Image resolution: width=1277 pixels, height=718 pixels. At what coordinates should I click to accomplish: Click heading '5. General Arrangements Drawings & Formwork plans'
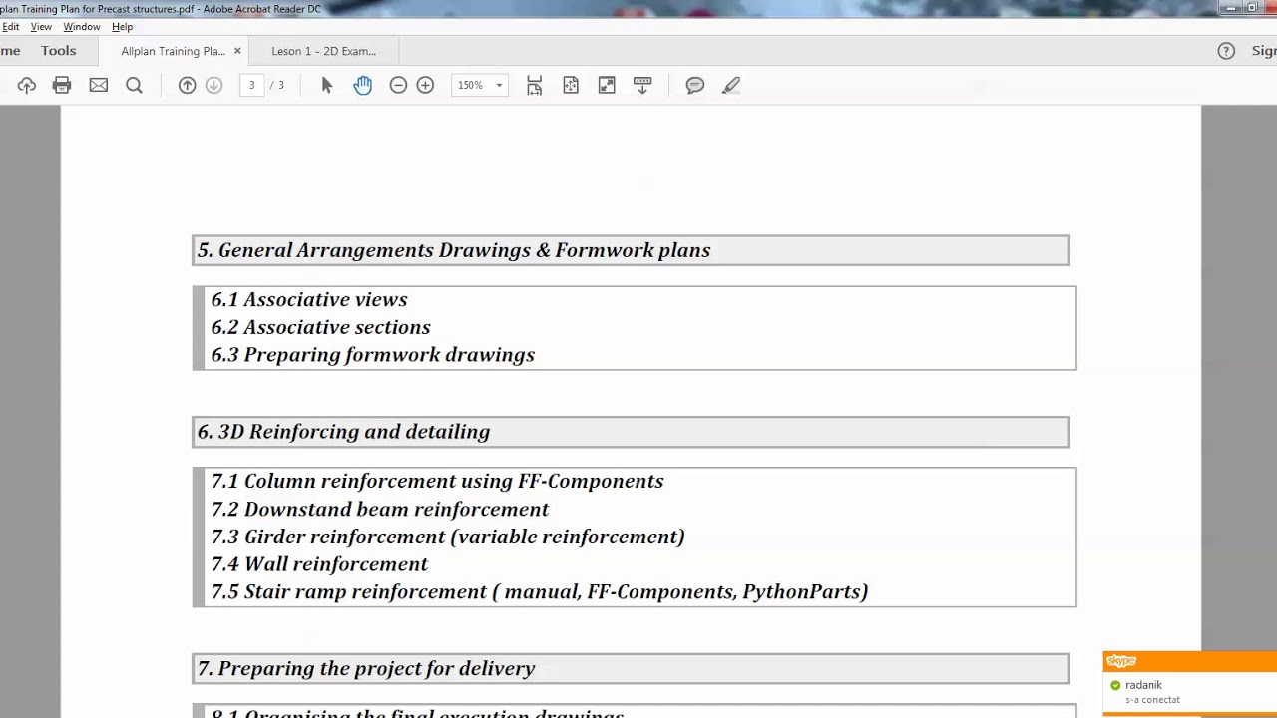(454, 250)
